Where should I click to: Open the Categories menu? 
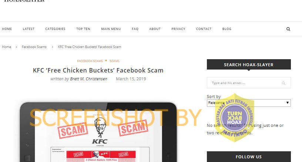[x=55, y=29]
